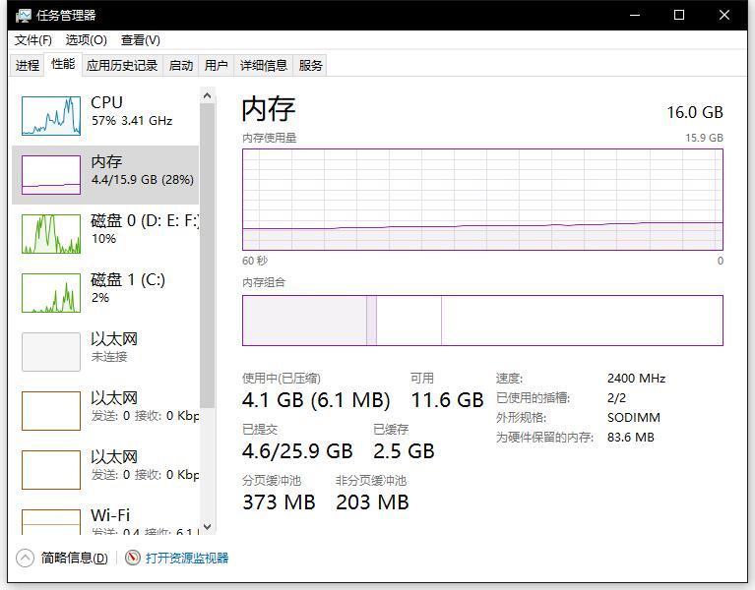Click sidebar scrollbar up arrow

pos(207,95)
